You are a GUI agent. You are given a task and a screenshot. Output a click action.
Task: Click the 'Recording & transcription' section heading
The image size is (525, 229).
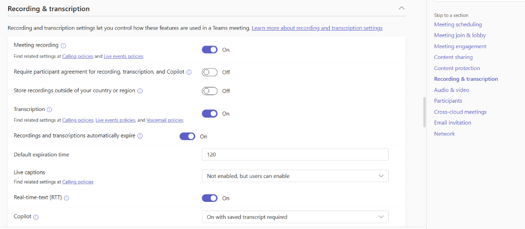pos(49,9)
